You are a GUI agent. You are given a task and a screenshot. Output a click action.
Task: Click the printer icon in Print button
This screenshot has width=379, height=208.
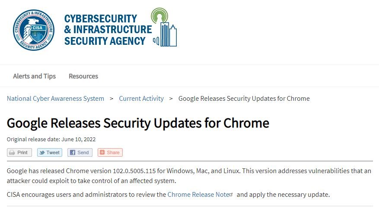(x=12, y=152)
